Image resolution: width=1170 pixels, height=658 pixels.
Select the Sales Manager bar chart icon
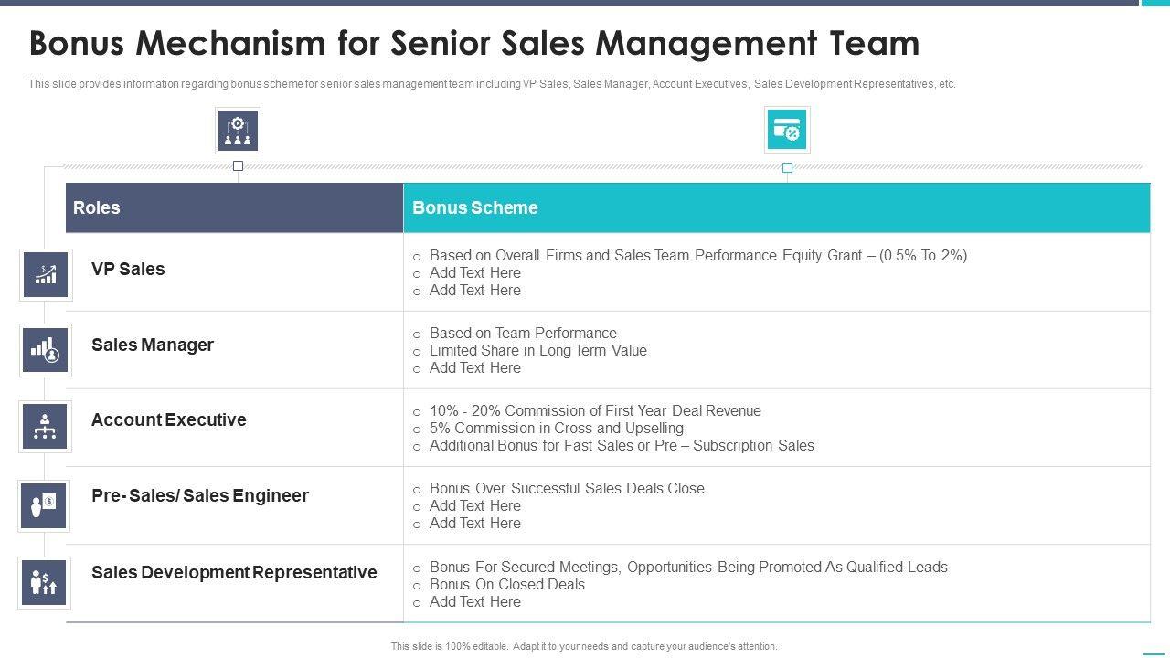[45, 350]
